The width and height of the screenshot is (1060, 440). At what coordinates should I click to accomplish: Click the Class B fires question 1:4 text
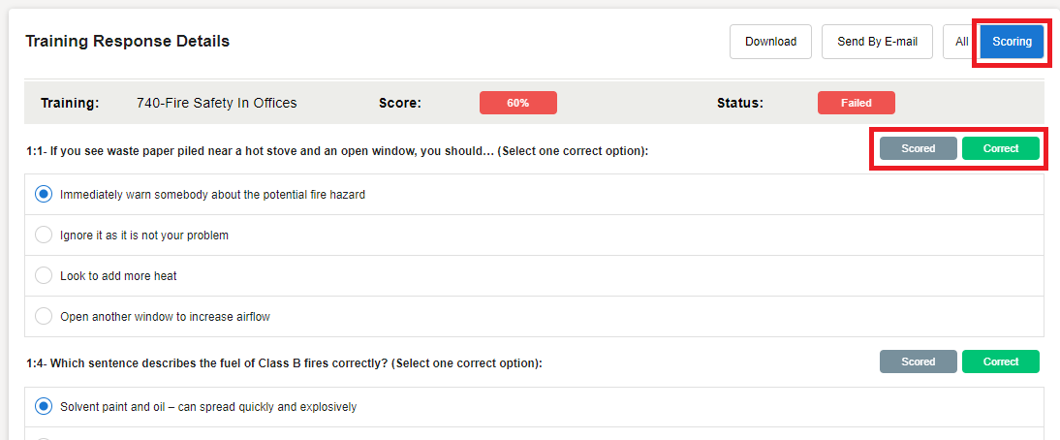284,363
